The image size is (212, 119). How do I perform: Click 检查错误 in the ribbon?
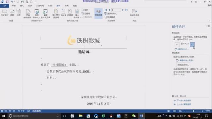pyautogui.click(x=110, y=17)
